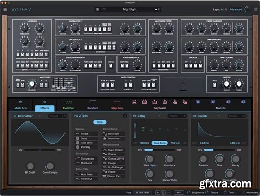Open the Keyboard tab
The width and height of the screenshot is (260, 196).
point(160,108)
